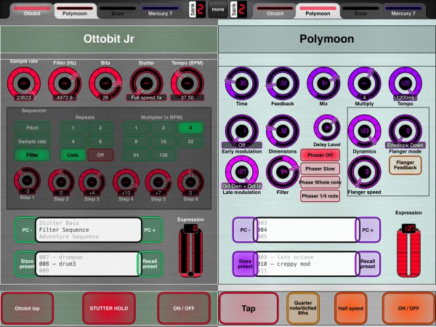This screenshot has width=436, height=327.
Task: Click the Dynamics knob
Action: pyautogui.click(x=364, y=131)
